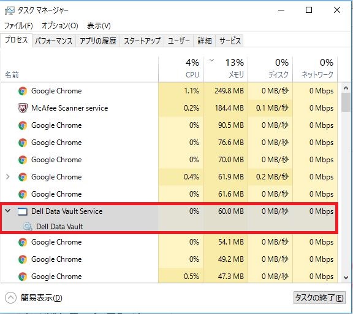Click Chrome icon in the 61.6 MB row
Viewport: 353px width, 314px height.
tap(23, 194)
